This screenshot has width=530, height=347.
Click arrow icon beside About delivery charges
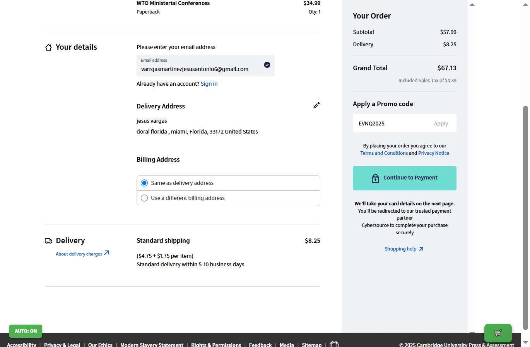coord(107,253)
